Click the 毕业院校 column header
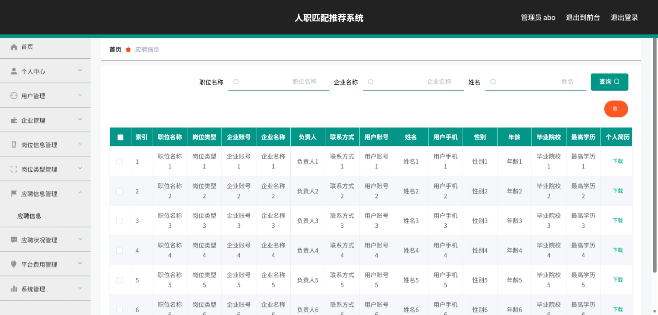 point(549,137)
